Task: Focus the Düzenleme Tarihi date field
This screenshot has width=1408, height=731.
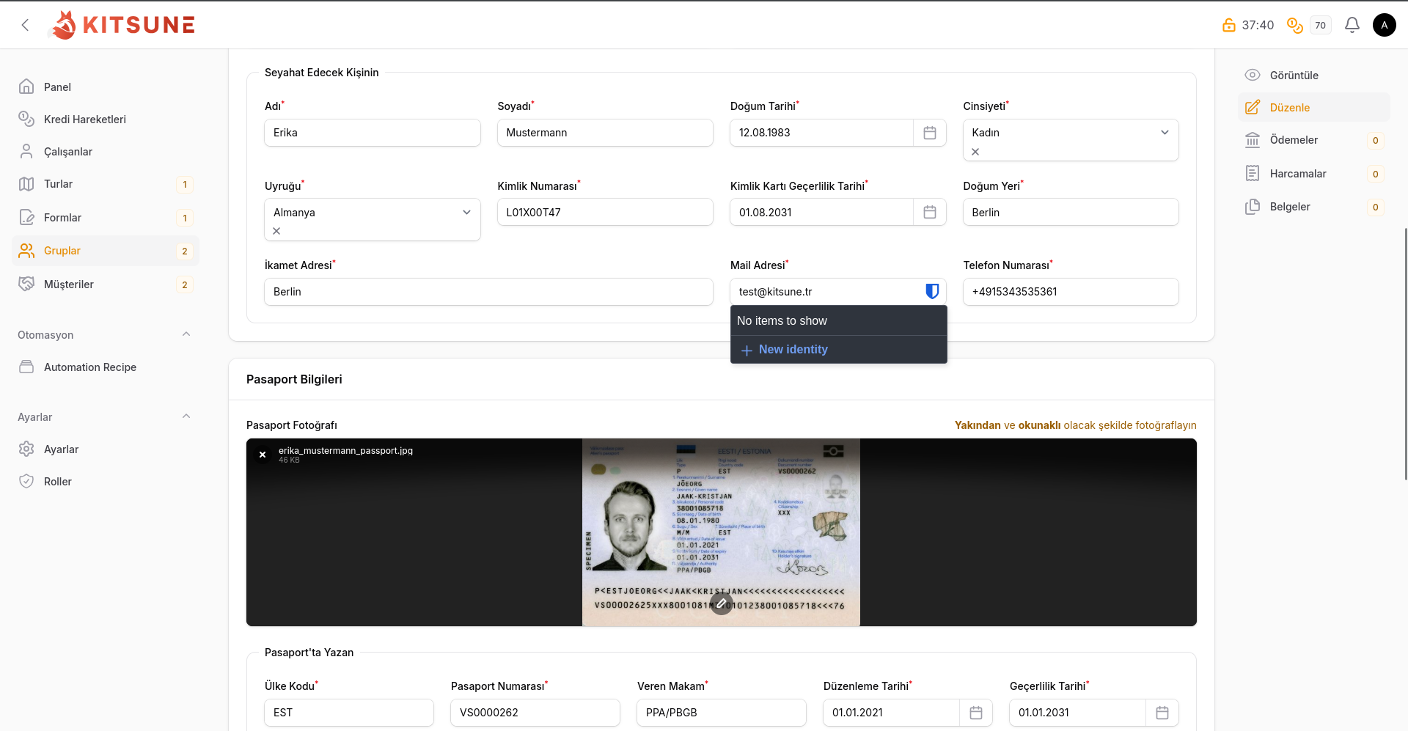Action: coord(892,713)
